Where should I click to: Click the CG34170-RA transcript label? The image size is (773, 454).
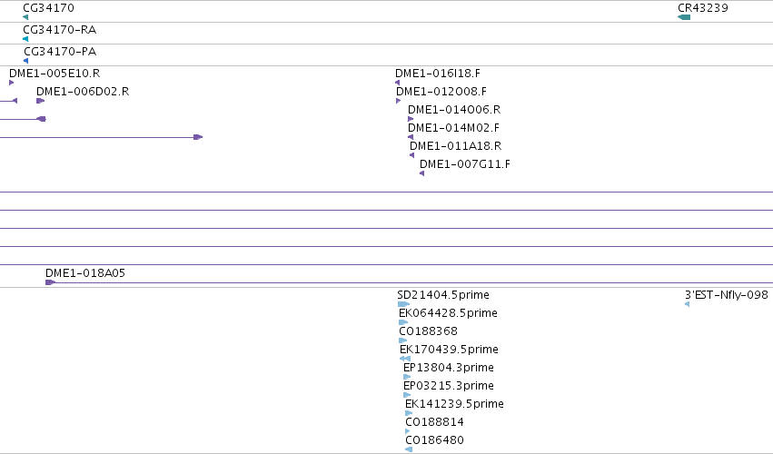pyautogui.click(x=60, y=30)
